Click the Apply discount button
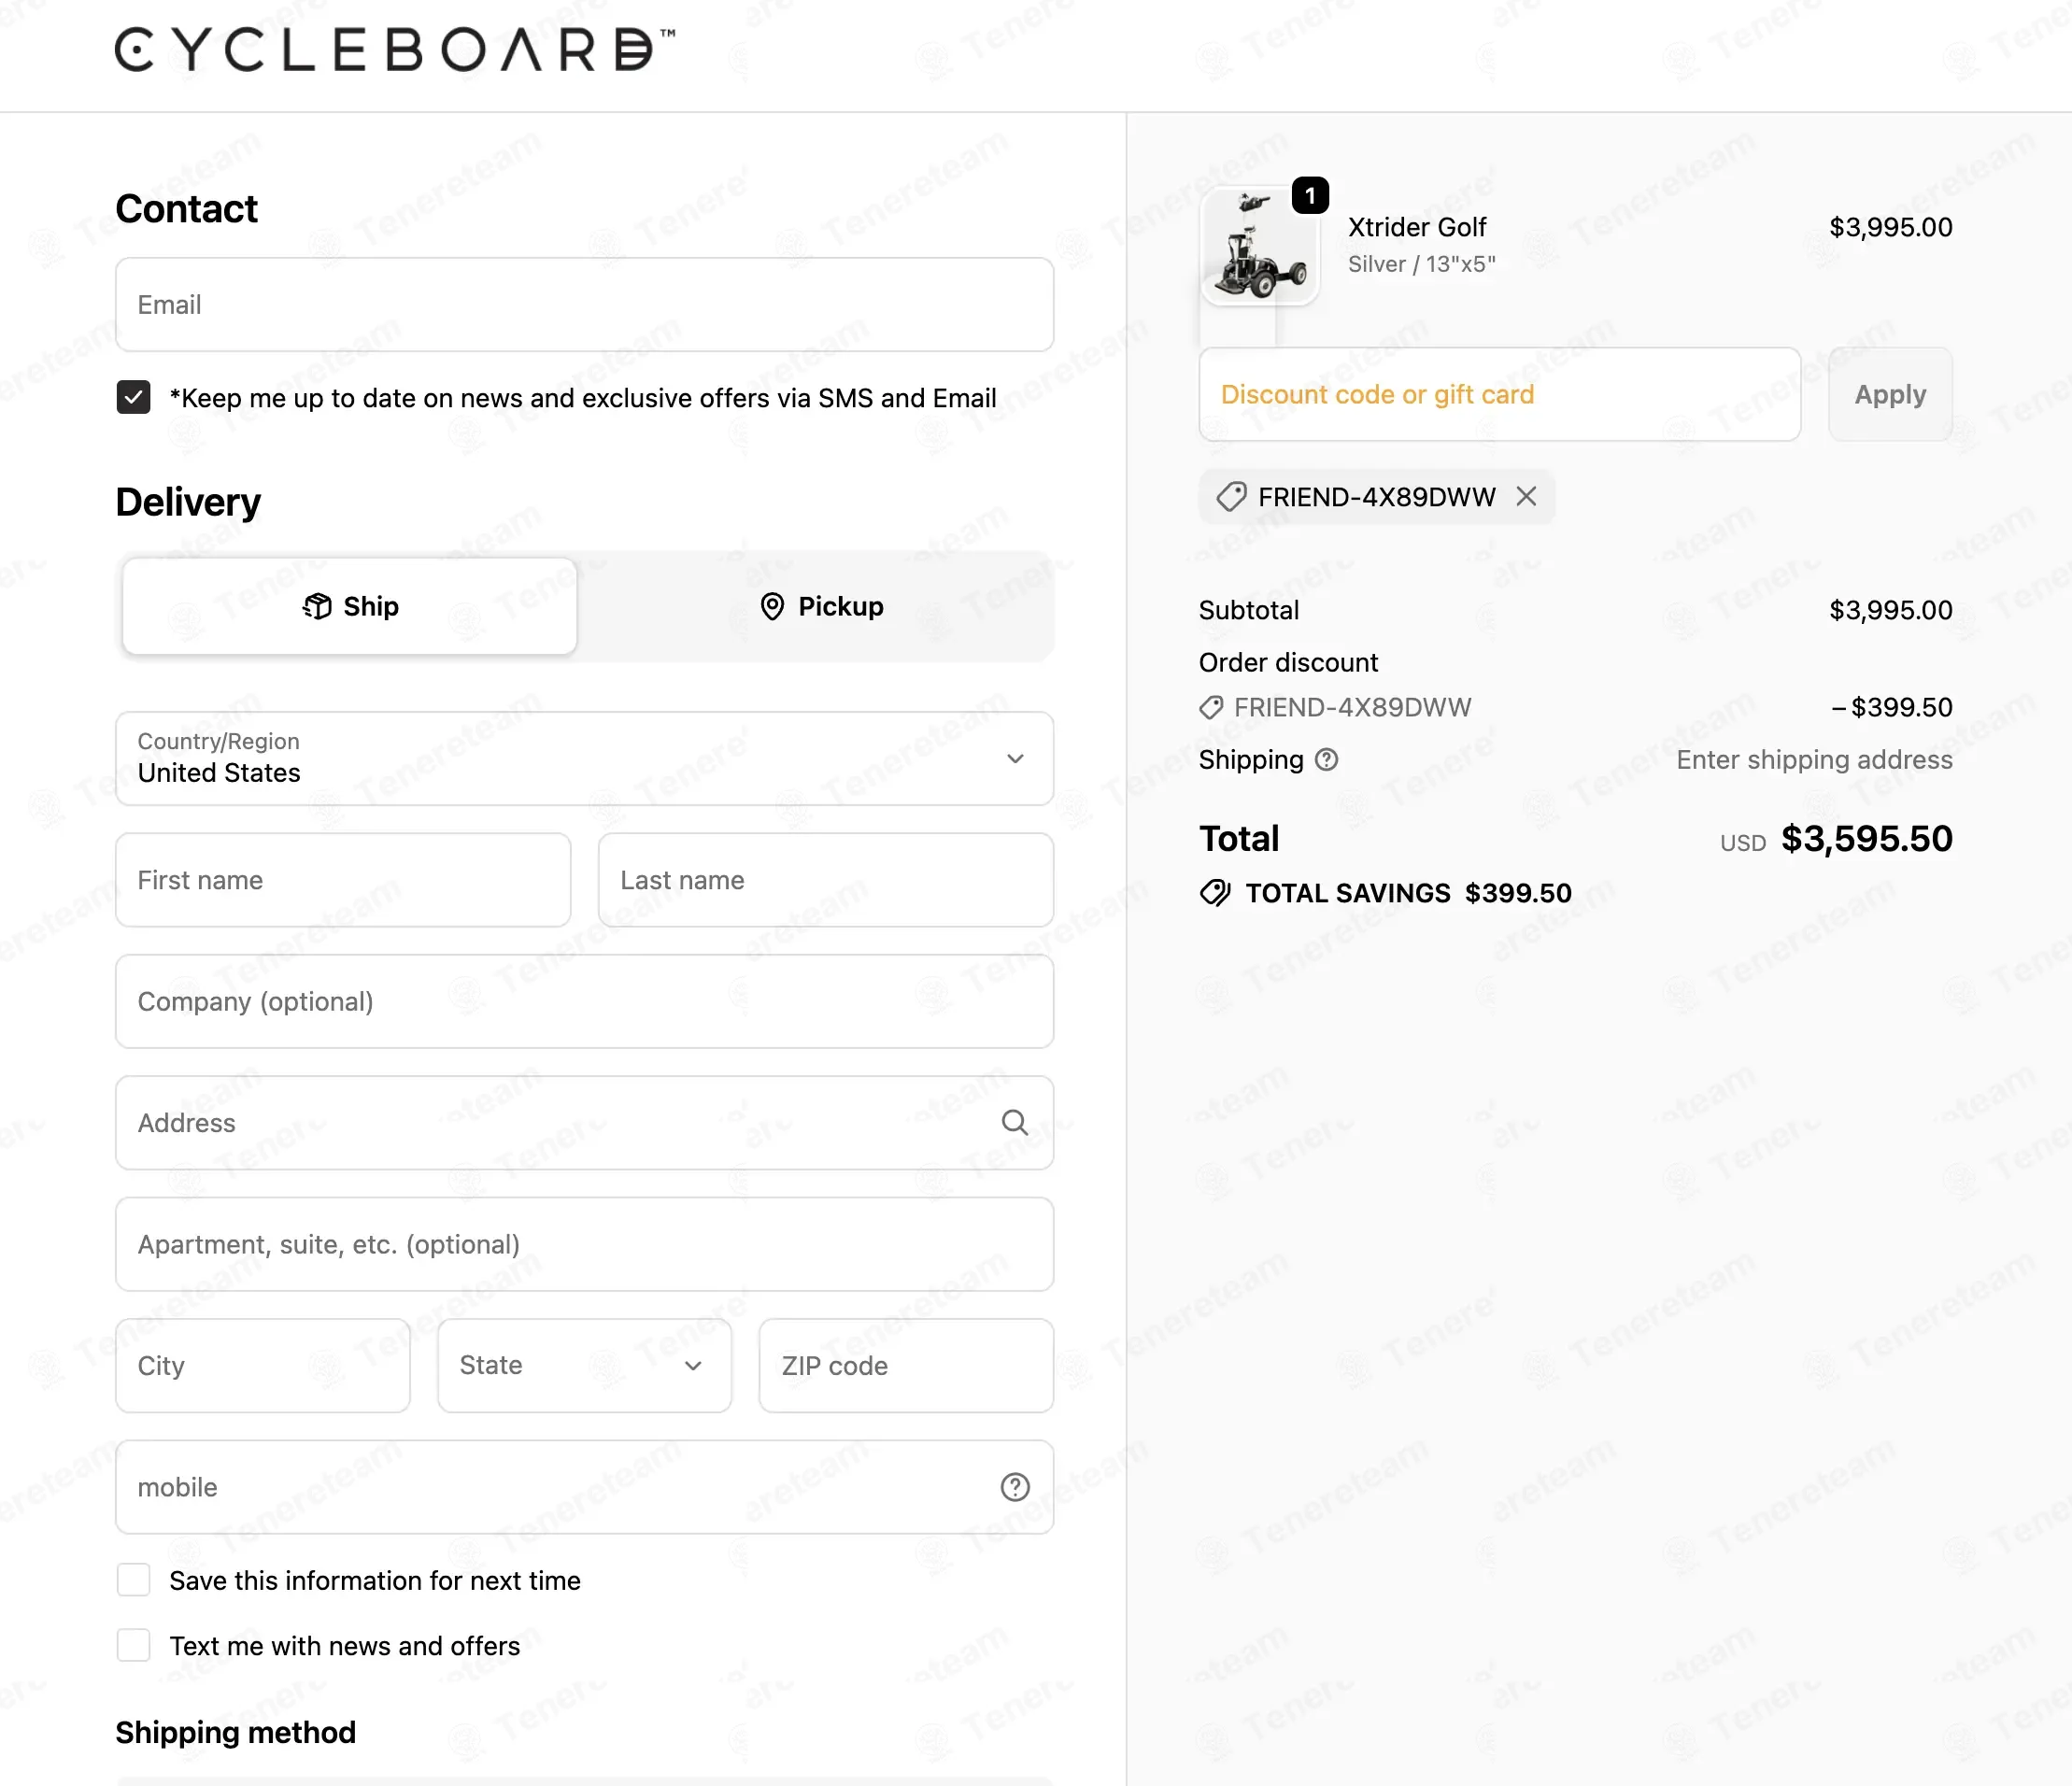 pyautogui.click(x=1890, y=394)
